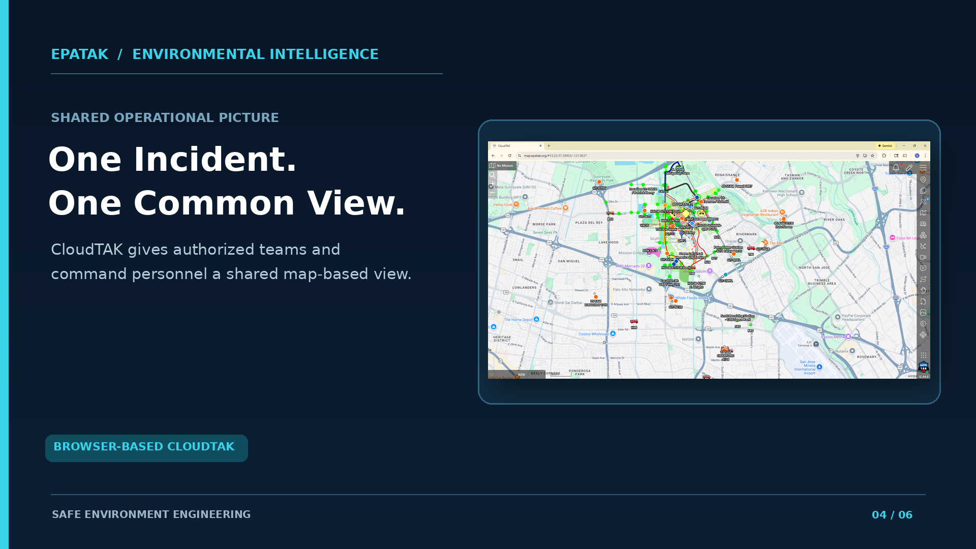Open the chat message sidebar icon
The width and height of the screenshot is (976, 549).
pos(923,268)
